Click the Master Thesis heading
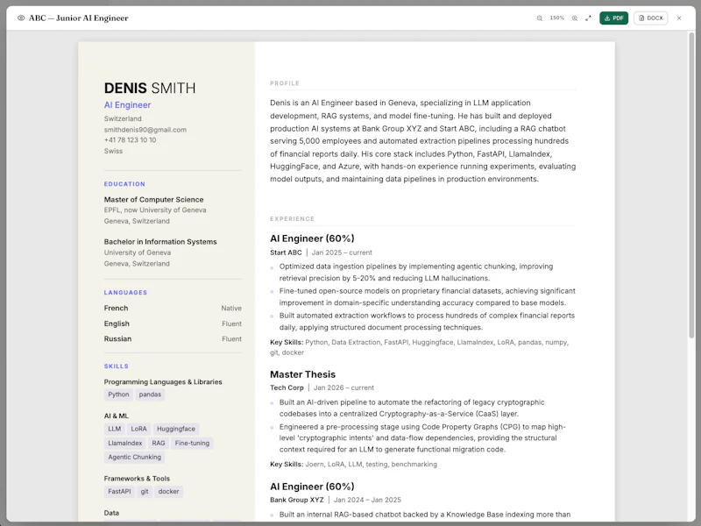The width and height of the screenshot is (701, 526). click(302, 374)
